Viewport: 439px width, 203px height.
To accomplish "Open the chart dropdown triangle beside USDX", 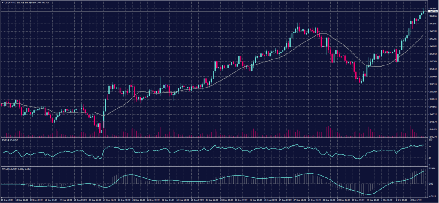I will [3, 3].
